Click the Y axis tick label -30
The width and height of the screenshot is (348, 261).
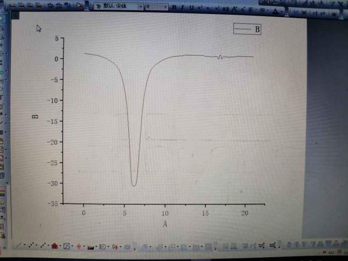52,183
